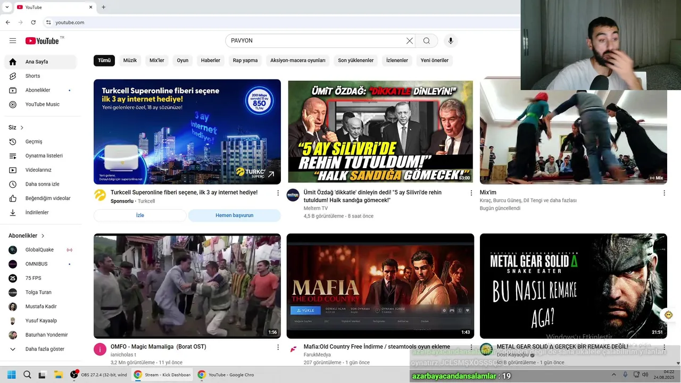The width and height of the screenshot is (681, 383).
Task: Open the Mustafa Kadir subscription channel
Action: [x=40, y=306]
